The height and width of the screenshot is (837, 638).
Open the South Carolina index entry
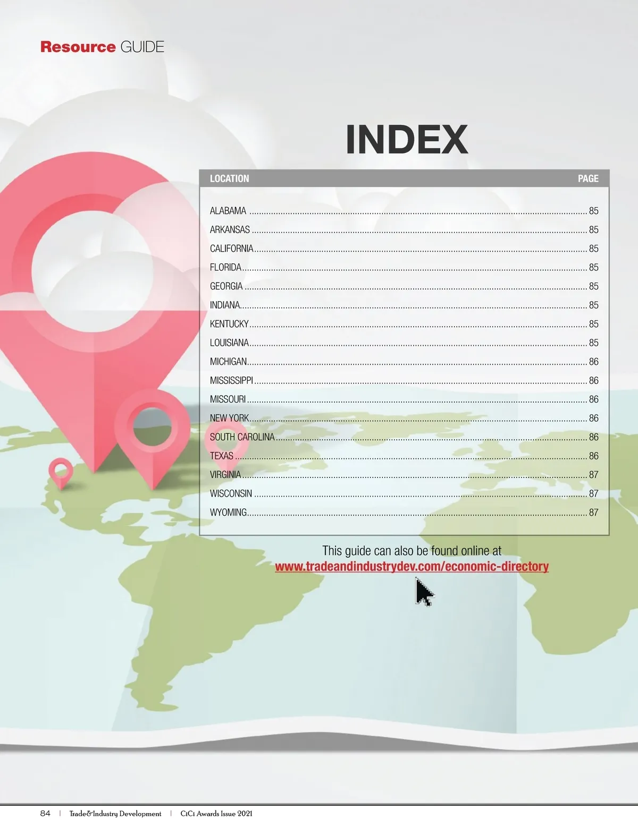[242, 437]
